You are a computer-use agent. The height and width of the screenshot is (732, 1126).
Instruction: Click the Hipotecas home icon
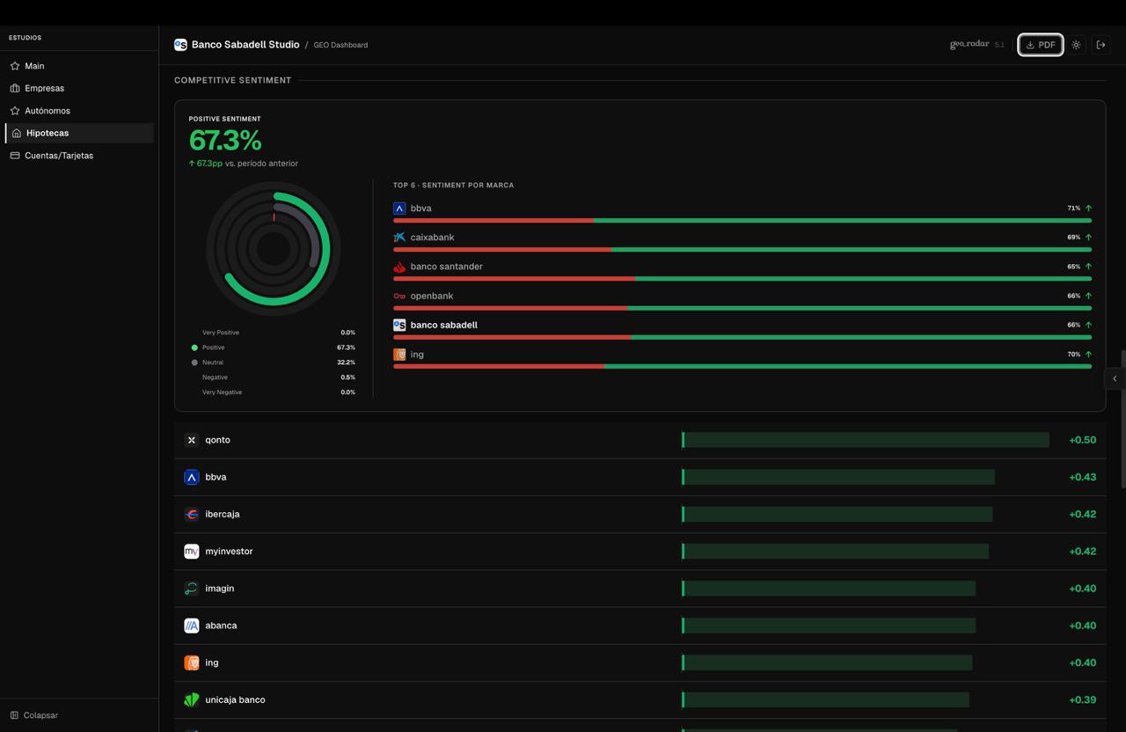[x=17, y=133]
